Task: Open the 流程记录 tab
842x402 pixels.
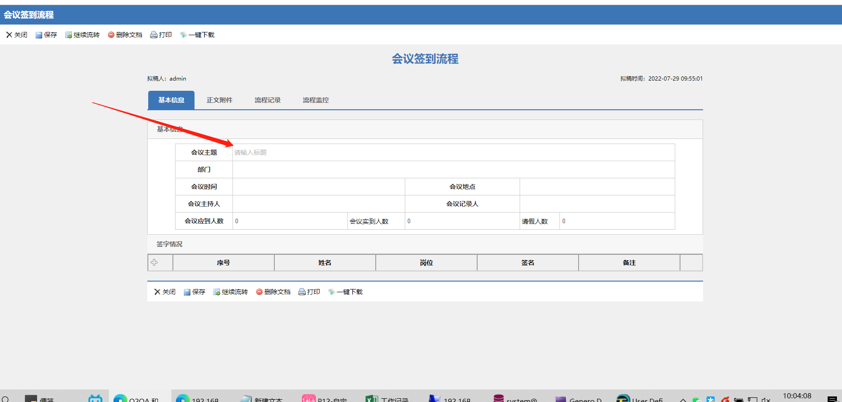Action: 268,100
